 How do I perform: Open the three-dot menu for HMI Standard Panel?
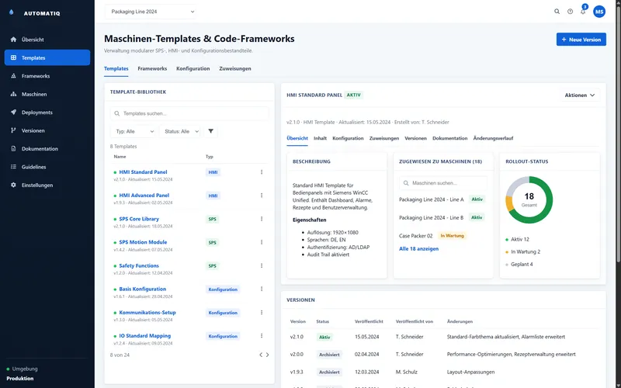[262, 172]
